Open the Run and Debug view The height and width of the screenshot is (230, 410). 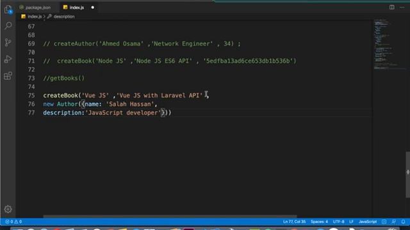tap(8, 59)
